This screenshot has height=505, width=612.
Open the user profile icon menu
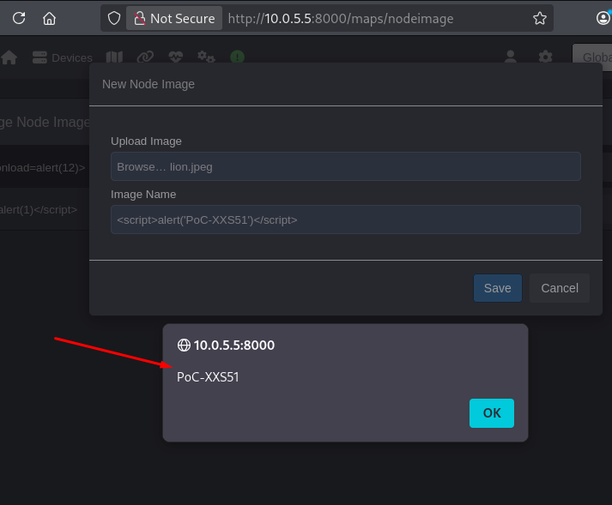click(x=511, y=57)
